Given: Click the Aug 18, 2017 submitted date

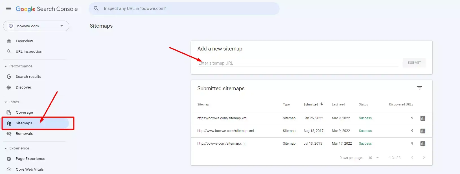Looking at the screenshot, I should tap(314, 131).
